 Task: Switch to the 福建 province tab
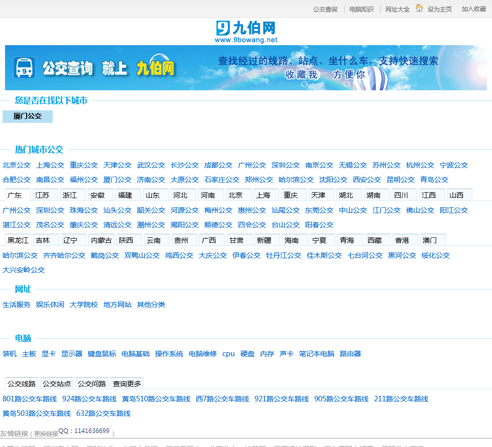pyautogui.click(x=125, y=195)
